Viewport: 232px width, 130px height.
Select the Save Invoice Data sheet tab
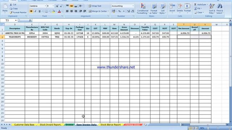pos(86,125)
